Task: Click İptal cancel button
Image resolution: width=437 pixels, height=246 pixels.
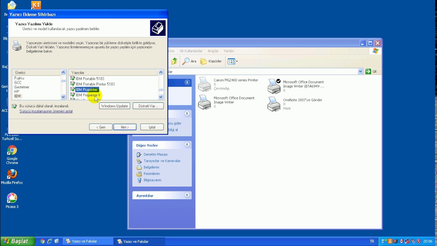Action: pos(152,127)
